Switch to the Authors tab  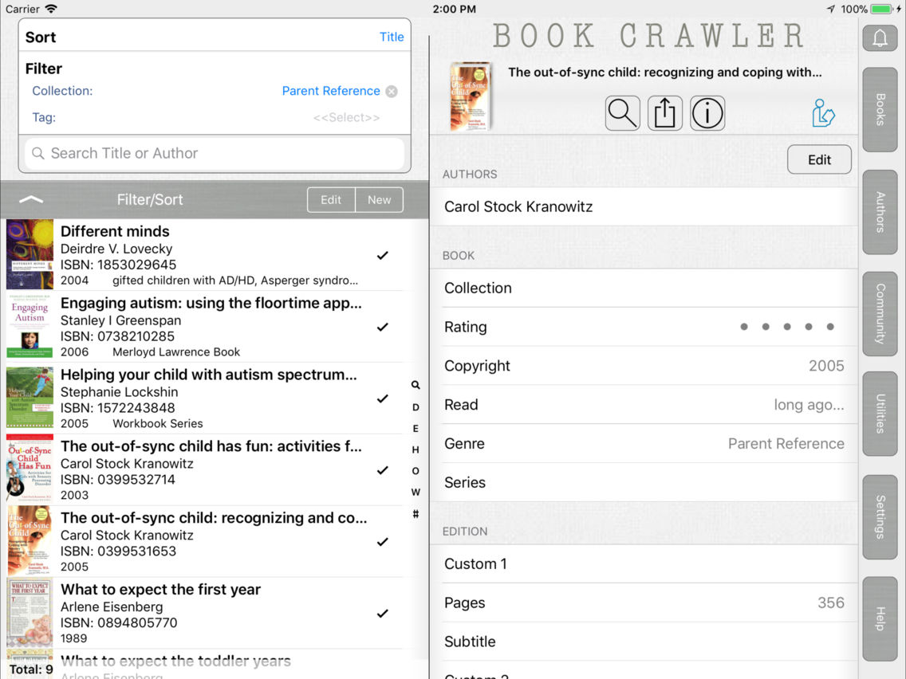click(x=880, y=210)
